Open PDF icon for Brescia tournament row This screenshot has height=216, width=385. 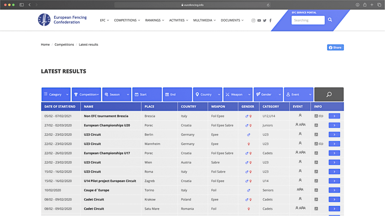pyautogui.click(x=316, y=116)
